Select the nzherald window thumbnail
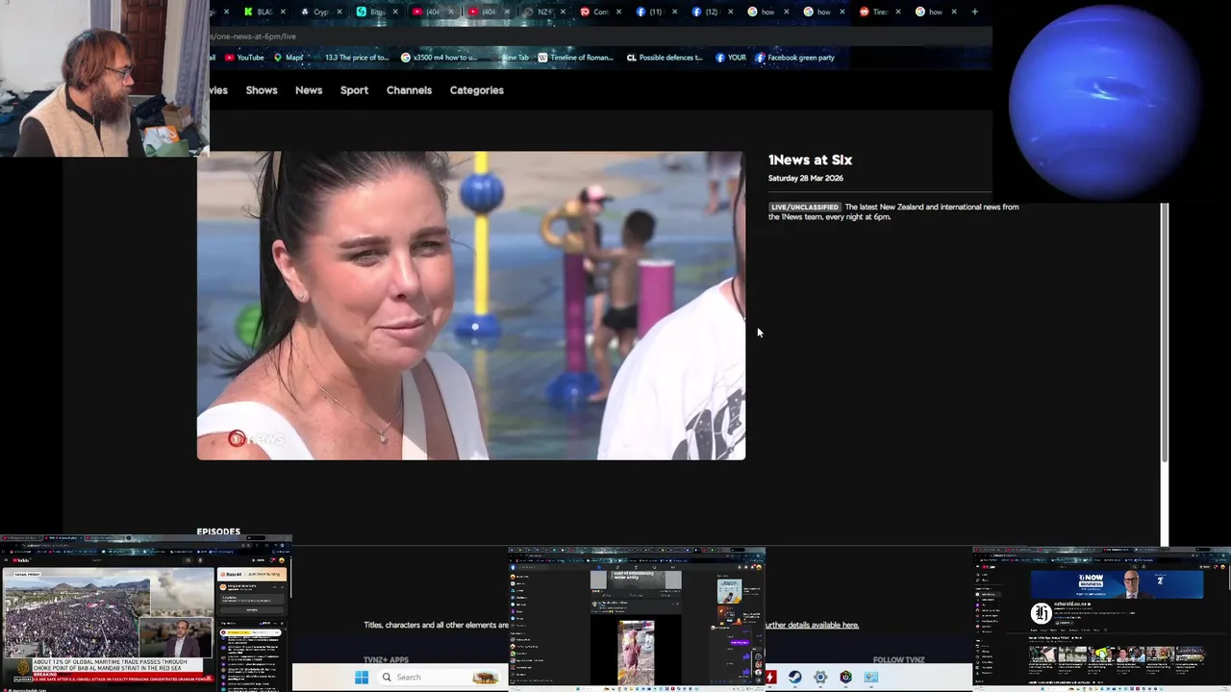The image size is (1231, 692). click(x=1102, y=619)
